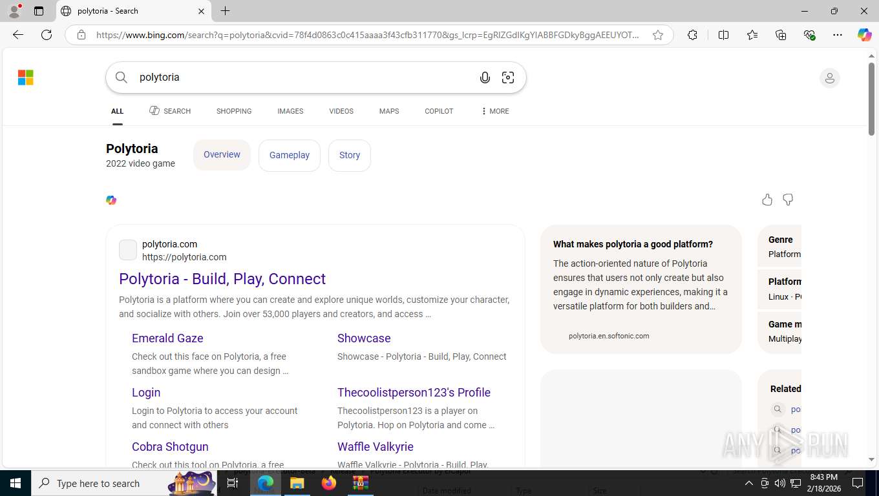Start voice search with microphone
The height and width of the screenshot is (496, 879).
[485, 77]
